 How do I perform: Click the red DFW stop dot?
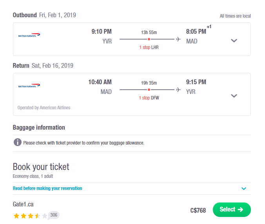point(149,90)
